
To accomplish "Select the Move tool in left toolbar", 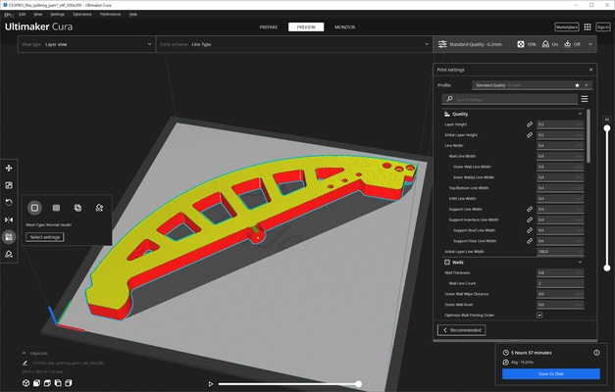I will (x=9, y=169).
